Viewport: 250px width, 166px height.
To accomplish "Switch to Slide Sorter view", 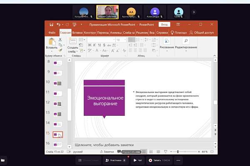I will (x=151, y=152).
